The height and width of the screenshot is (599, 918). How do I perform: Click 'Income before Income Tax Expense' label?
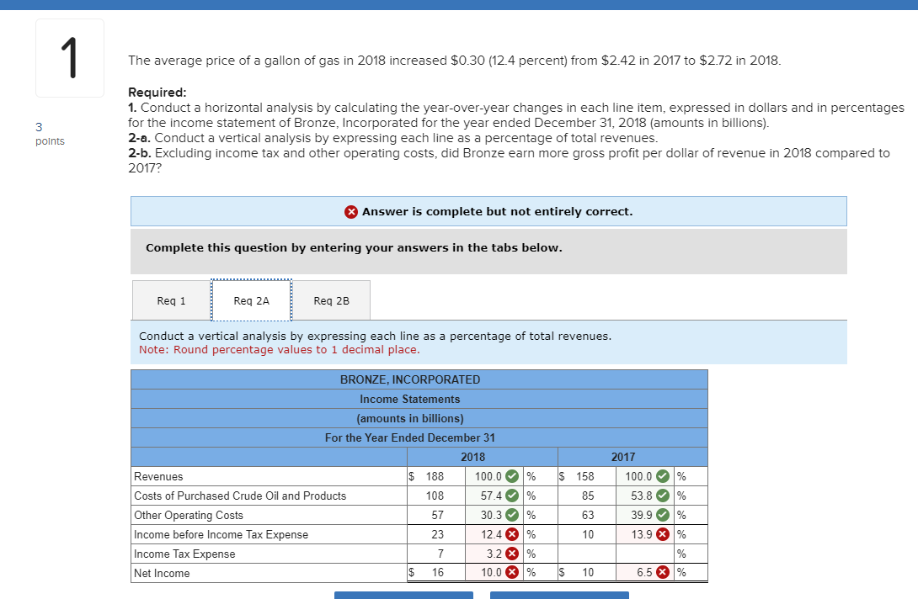tap(221, 534)
